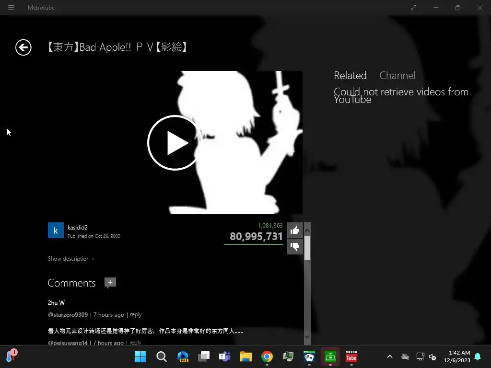This screenshot has height=368, width=491.
Task: Open muted volume tray icon
Action: pos(433,356)
